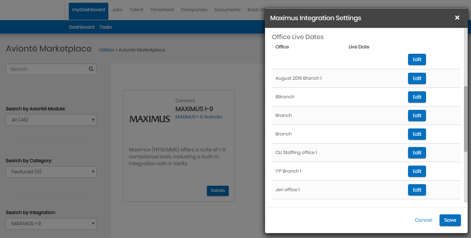Click the search magnifier icon
471x238 pixels.
coord(91,69)
